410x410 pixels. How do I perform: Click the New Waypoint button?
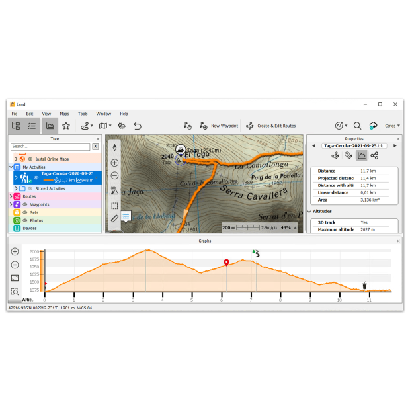219,126
